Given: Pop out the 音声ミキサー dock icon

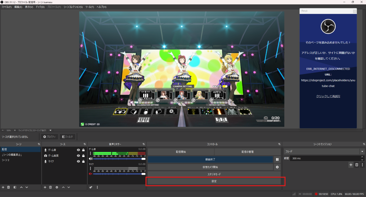Looking at the screenshot, I should [x=144, y=144].
